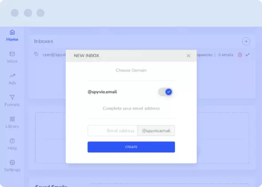Click the 0 emails count label

[226, 55]
